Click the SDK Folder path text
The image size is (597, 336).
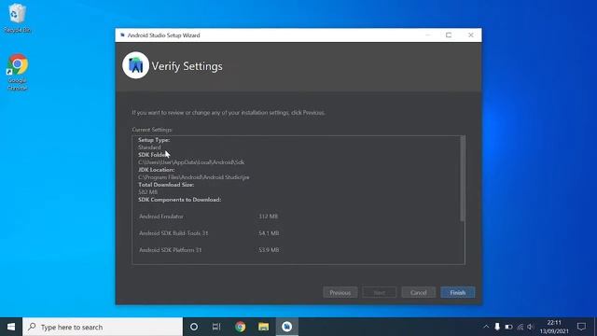pyautogui.click(x=191, y=162)
